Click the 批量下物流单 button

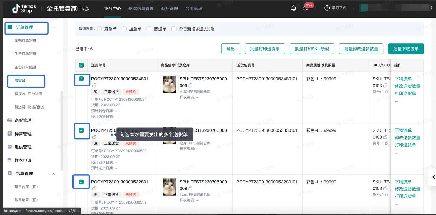406,49
